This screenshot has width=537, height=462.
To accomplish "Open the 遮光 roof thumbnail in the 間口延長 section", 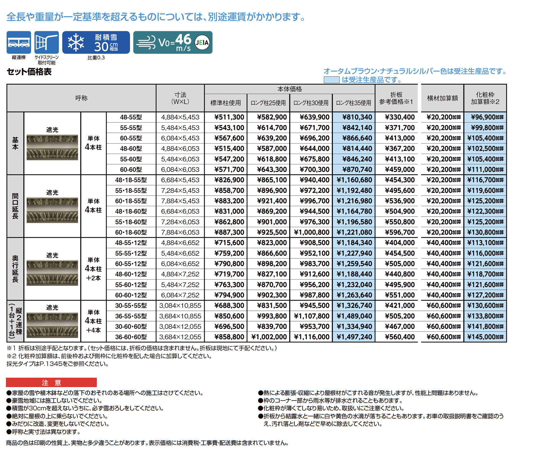I will pyautogui.click(x=52, y=210).
